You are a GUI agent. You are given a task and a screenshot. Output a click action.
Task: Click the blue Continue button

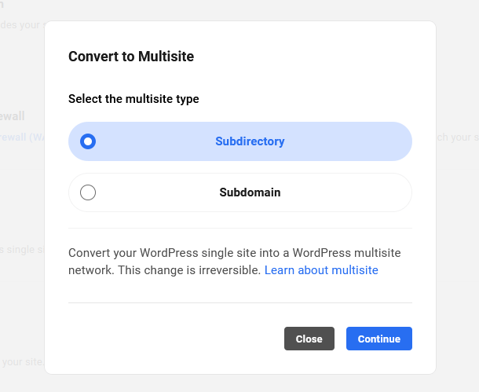pos(378,339)
